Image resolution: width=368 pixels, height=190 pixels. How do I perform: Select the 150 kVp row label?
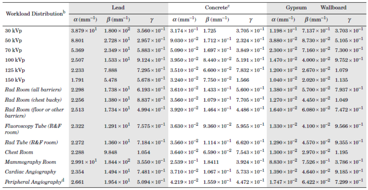(15, 80)
